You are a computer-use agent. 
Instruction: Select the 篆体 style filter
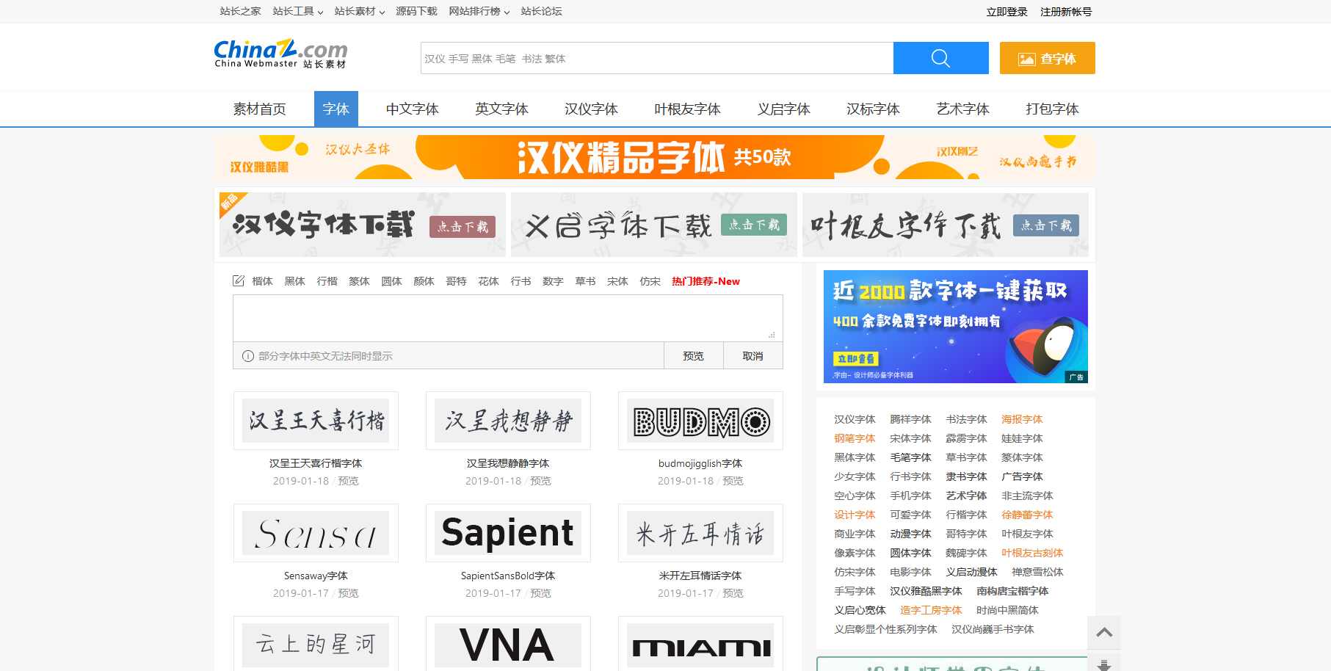[x=359, y=281]
